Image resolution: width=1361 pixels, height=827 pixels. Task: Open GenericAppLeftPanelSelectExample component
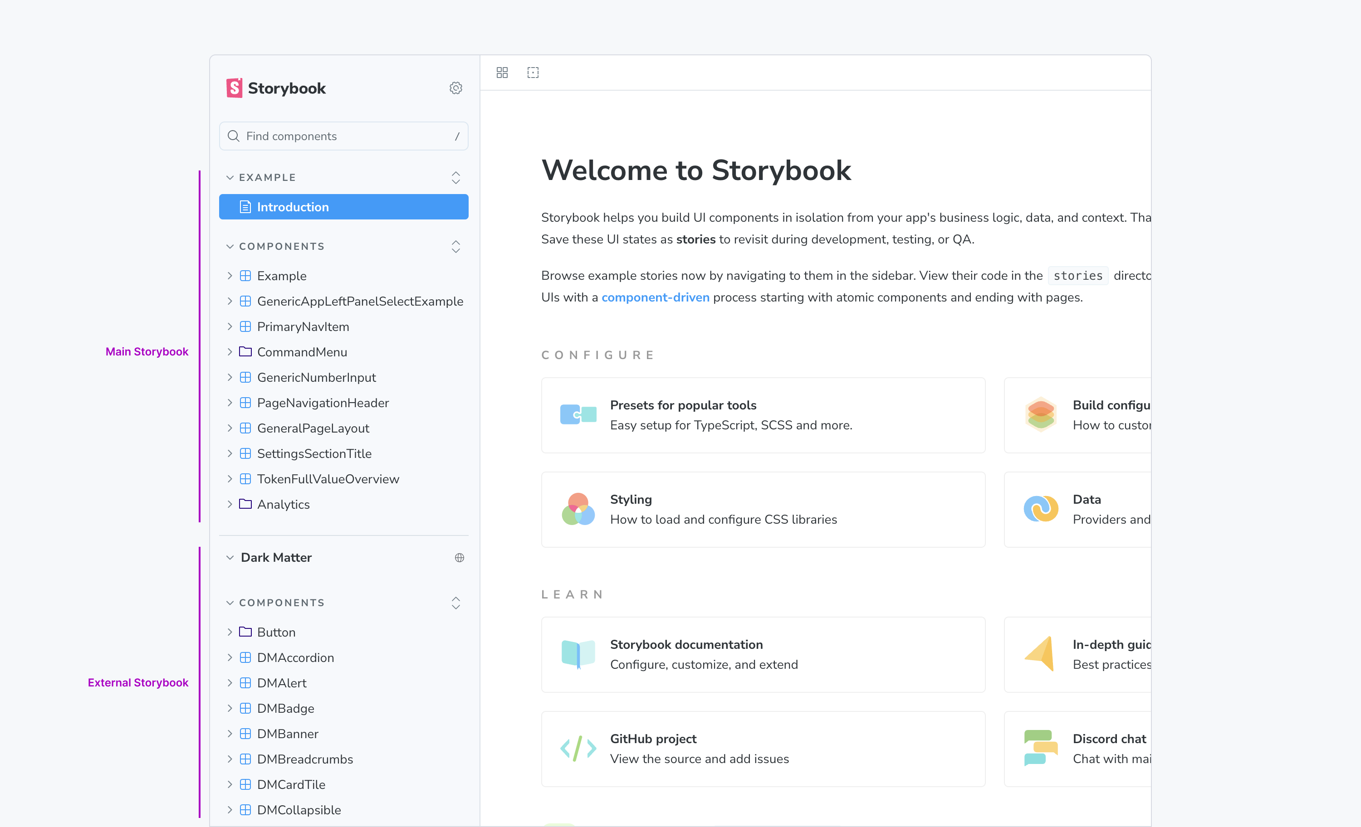click(x=343, y=302)
